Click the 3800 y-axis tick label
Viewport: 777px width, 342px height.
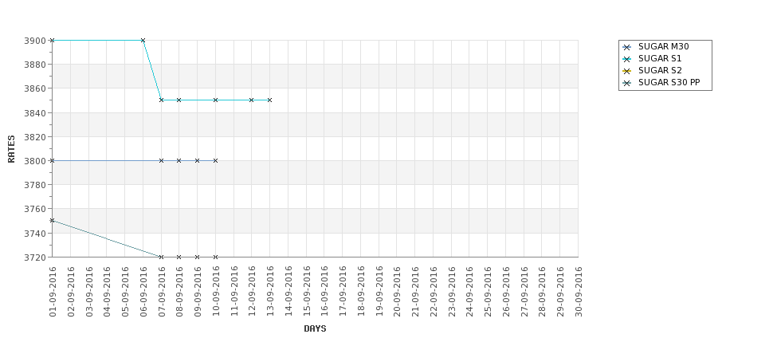pos(35,161)
